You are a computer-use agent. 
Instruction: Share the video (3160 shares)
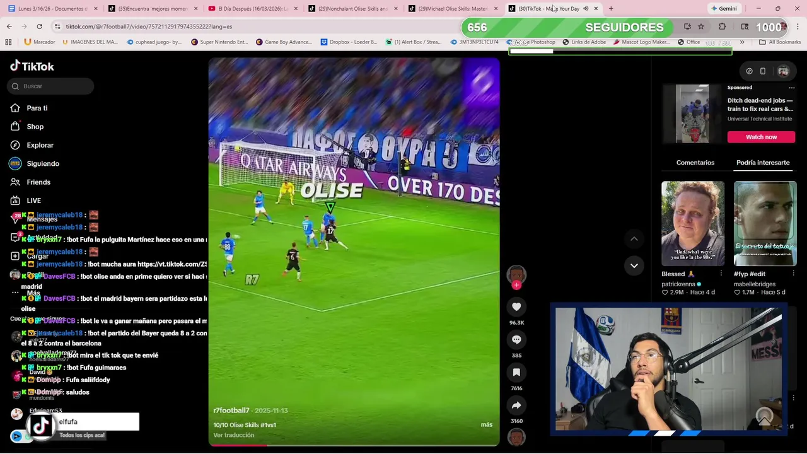[516, 405]
